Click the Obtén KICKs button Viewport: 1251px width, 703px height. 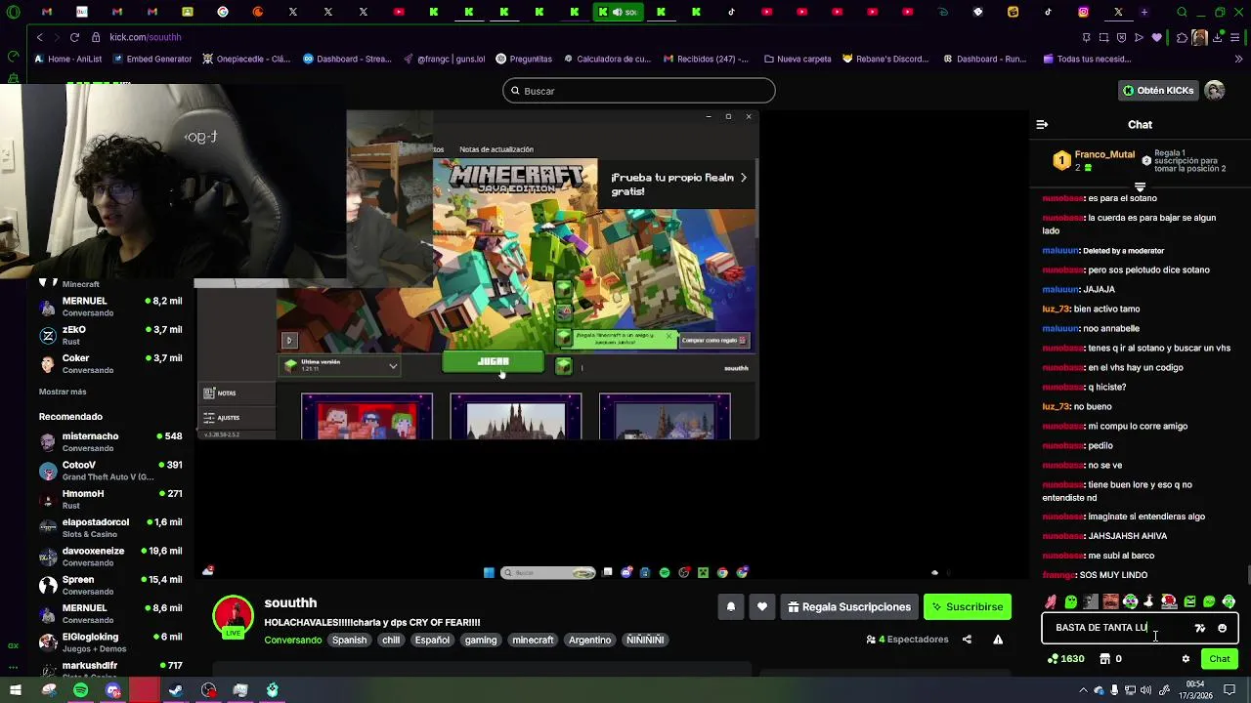(1158, 90)
